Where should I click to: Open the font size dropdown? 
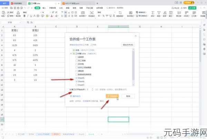click(x=50, y=12)
